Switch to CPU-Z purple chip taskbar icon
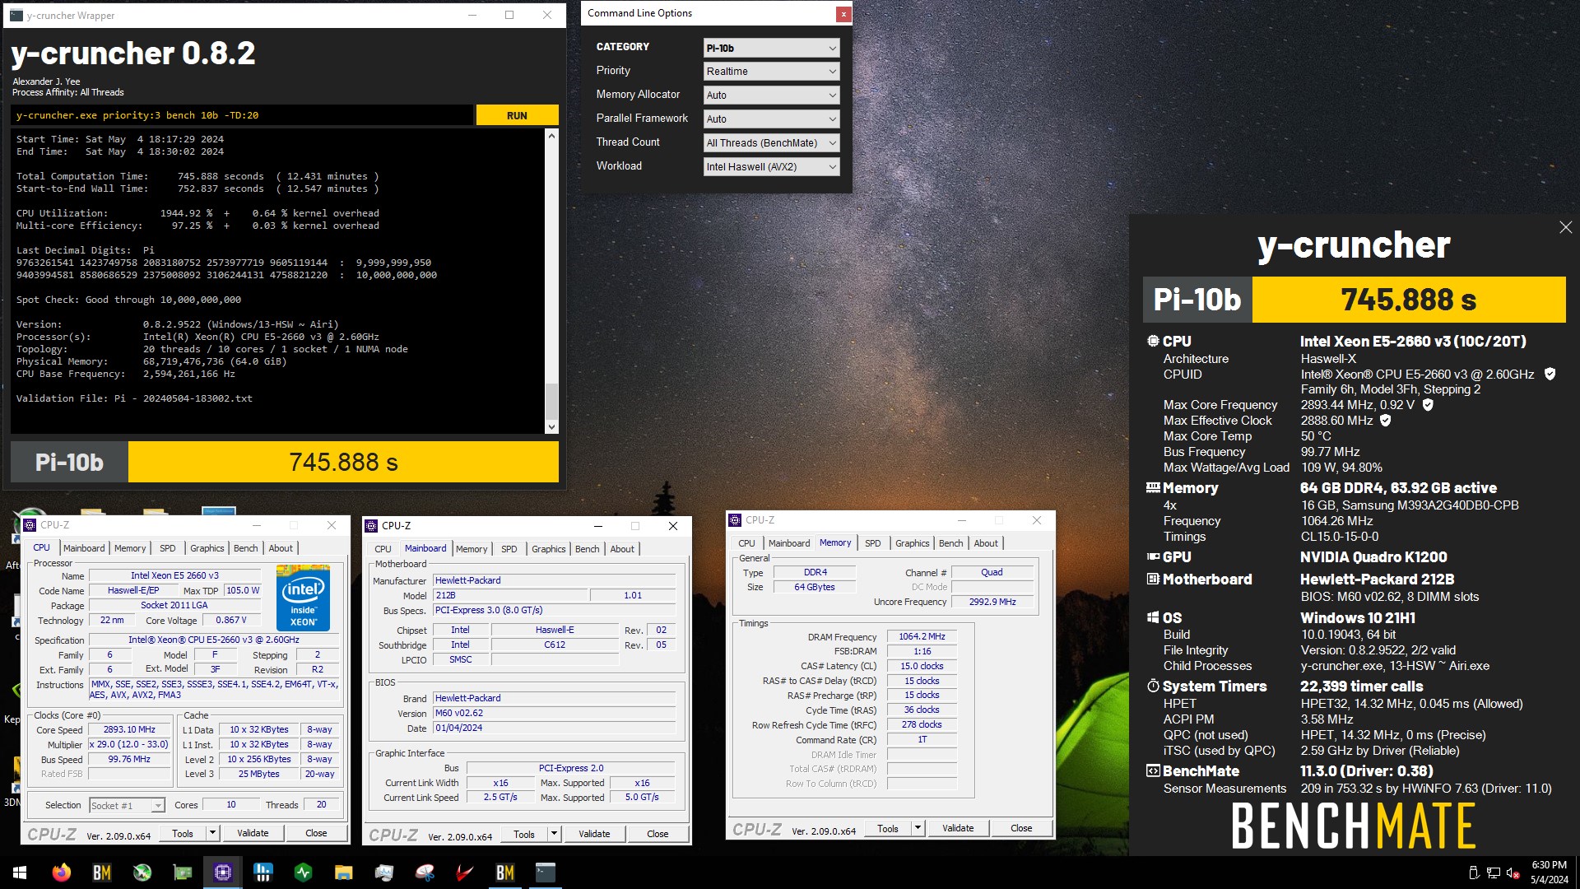1580x889 pixels. pos(223,873)
